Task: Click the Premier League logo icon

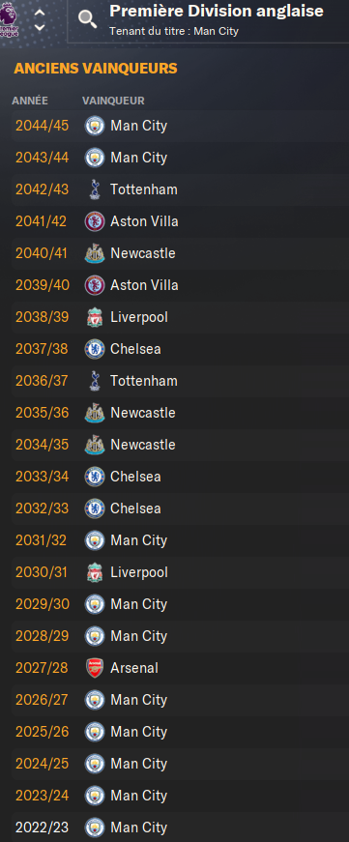Action: pyautogui.click(x=9, y=19)
